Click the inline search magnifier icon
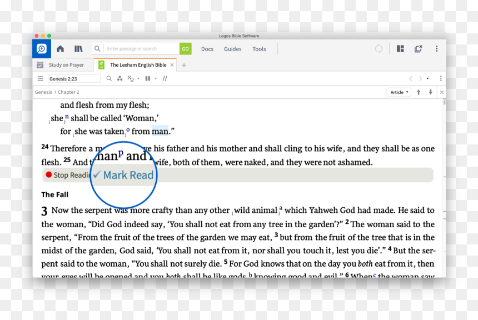The width and height of the screenshot is (478, 320). (x=109, y=79)
